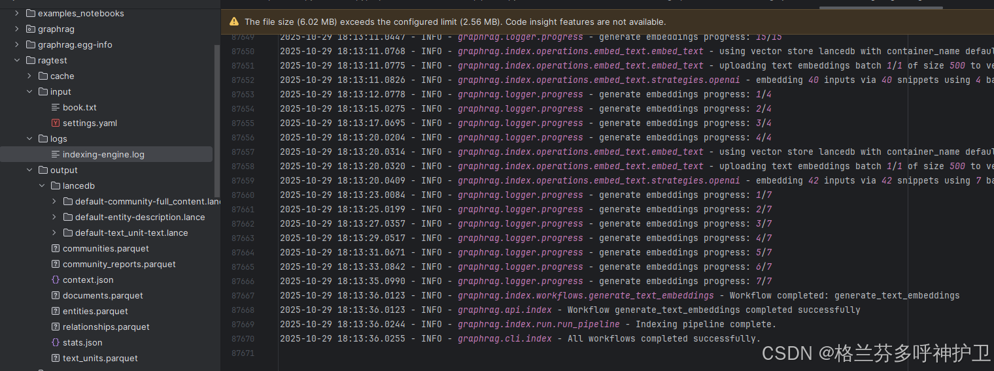Select the ragtest folder icon
Image resolution: width=994 pixels, height=371 pixels.
coord(31,60)
